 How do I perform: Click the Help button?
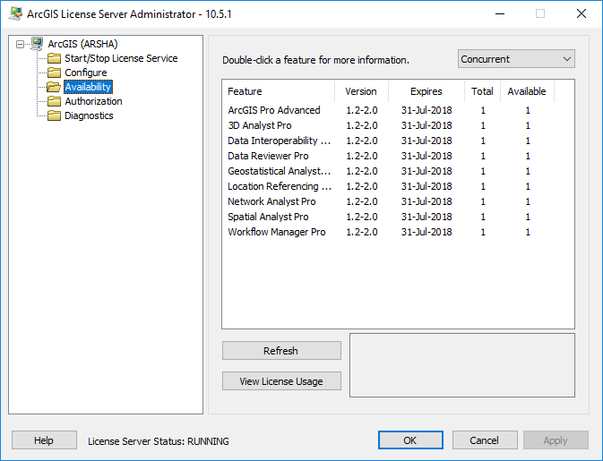click(x=44, y=440)
